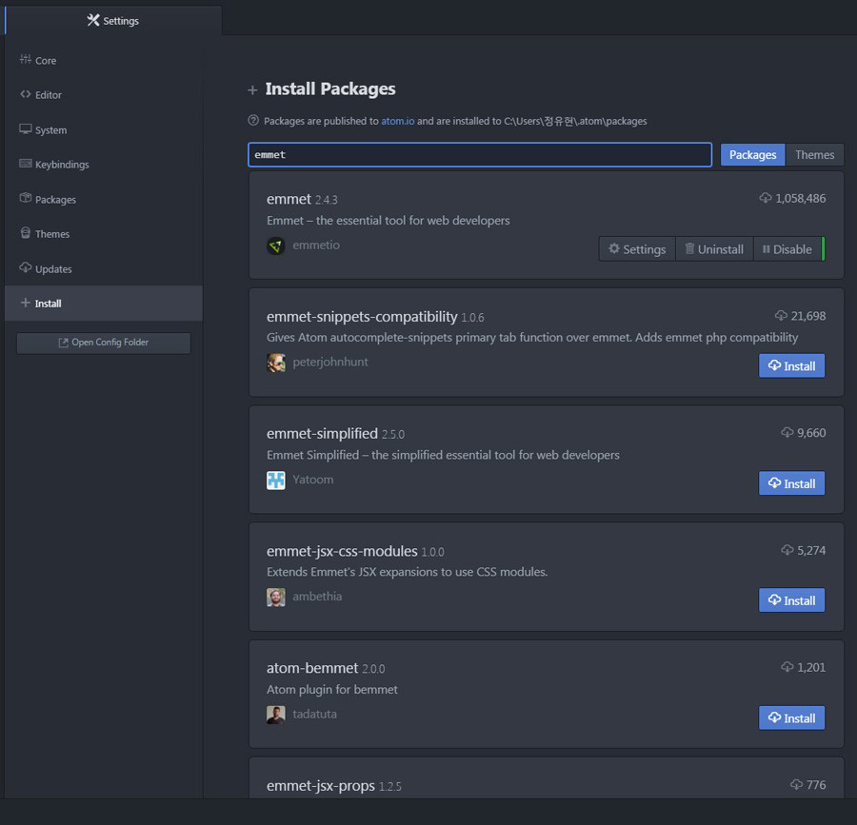Click the plus icon beside Install Packages heading
The image size is (857, 825).
tap(252, 90)
